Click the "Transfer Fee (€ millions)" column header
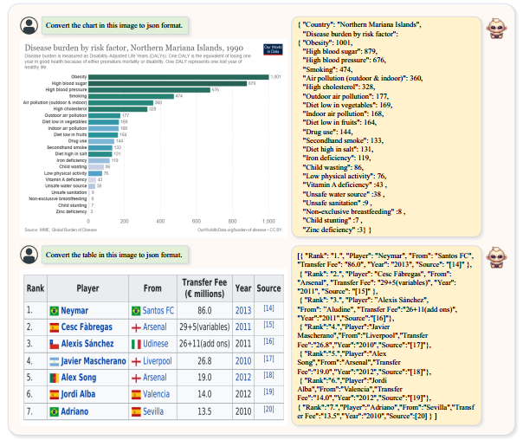523x440 pixels. (204, 288)
